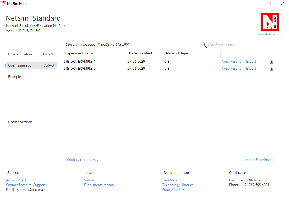Click LTE network type of LTE_DRX_EXAMPLE_1
This screenshot has width=289, height=197.
tap(167, 62)
